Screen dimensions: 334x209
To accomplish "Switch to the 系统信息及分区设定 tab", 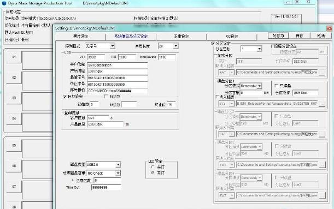I will tap(131, 37).
